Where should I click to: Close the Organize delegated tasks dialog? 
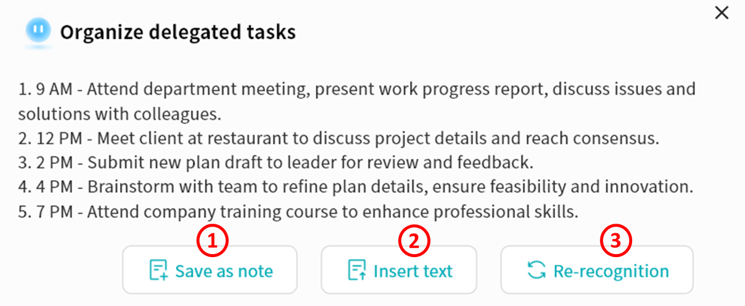point(722,13)
